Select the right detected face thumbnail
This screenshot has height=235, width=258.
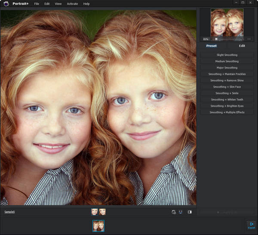click(102, 212)
